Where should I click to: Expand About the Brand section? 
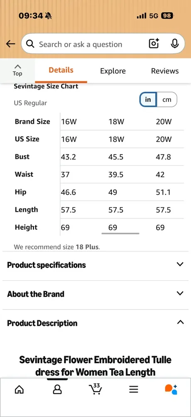click(x=95, y=294)
